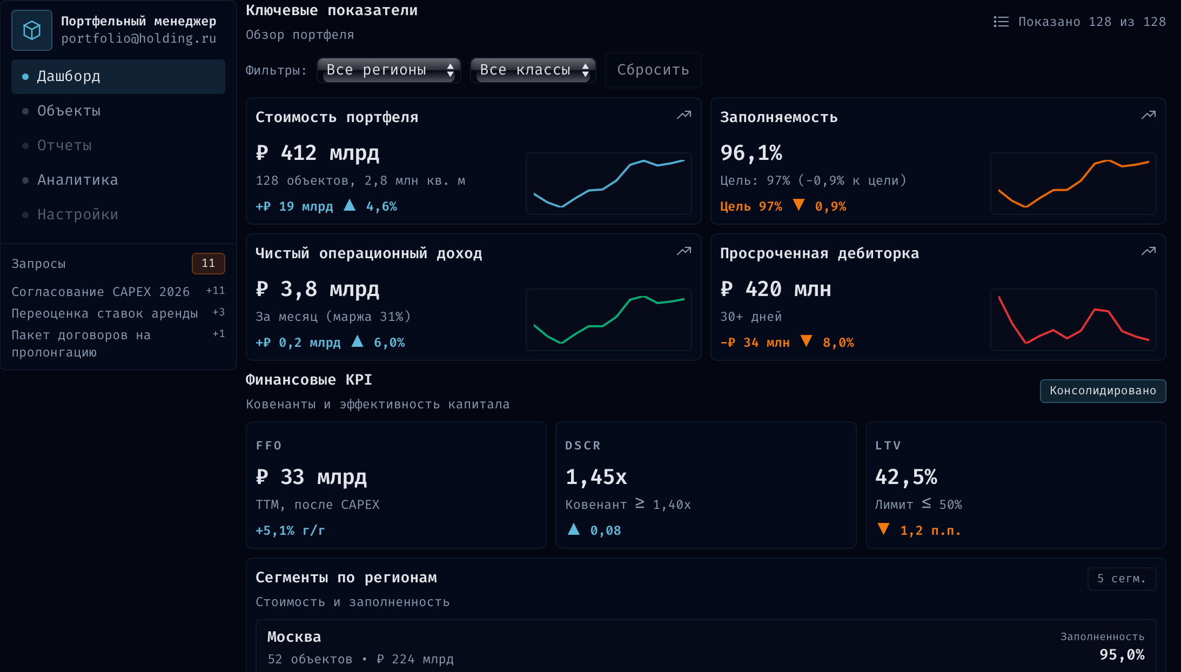This screenshot has width=1181, height=672.
Task: Open Аналитика section in sidebar
Action: 77,180
